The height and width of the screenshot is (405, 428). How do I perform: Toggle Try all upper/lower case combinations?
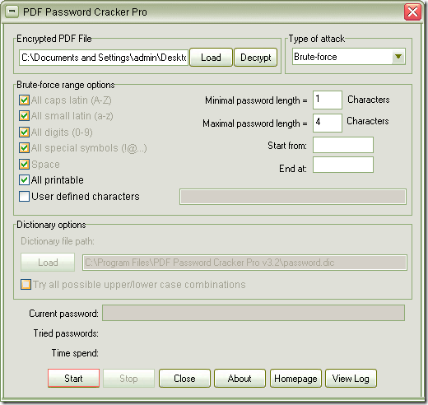coord(26,285)
